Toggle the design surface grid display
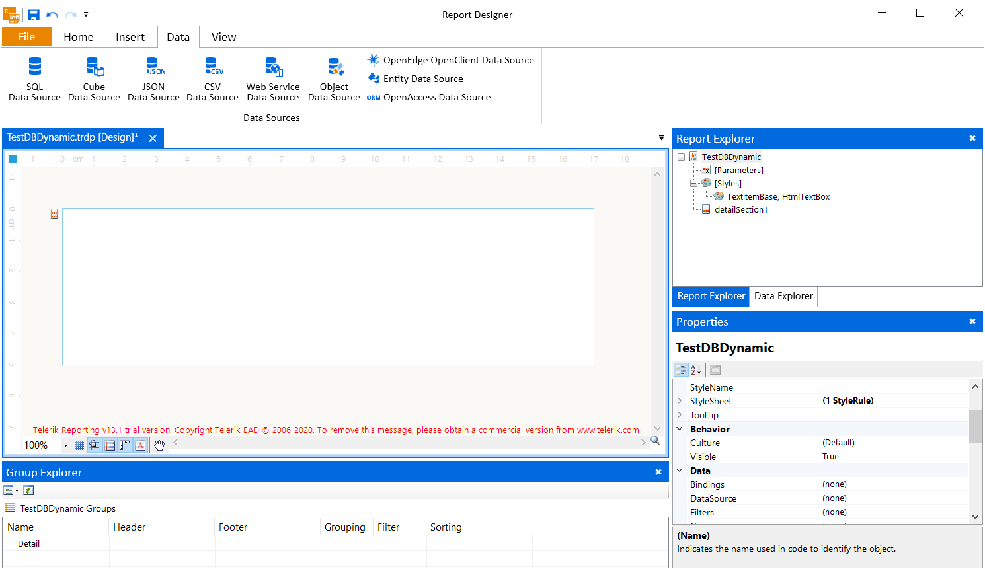The width and height of the screenshot is (985, 569). [x=79, y=445]
